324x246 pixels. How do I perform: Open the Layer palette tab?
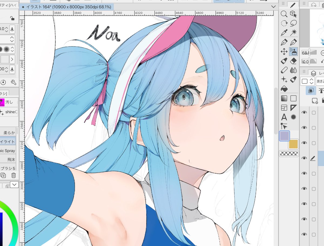[316, 72]
